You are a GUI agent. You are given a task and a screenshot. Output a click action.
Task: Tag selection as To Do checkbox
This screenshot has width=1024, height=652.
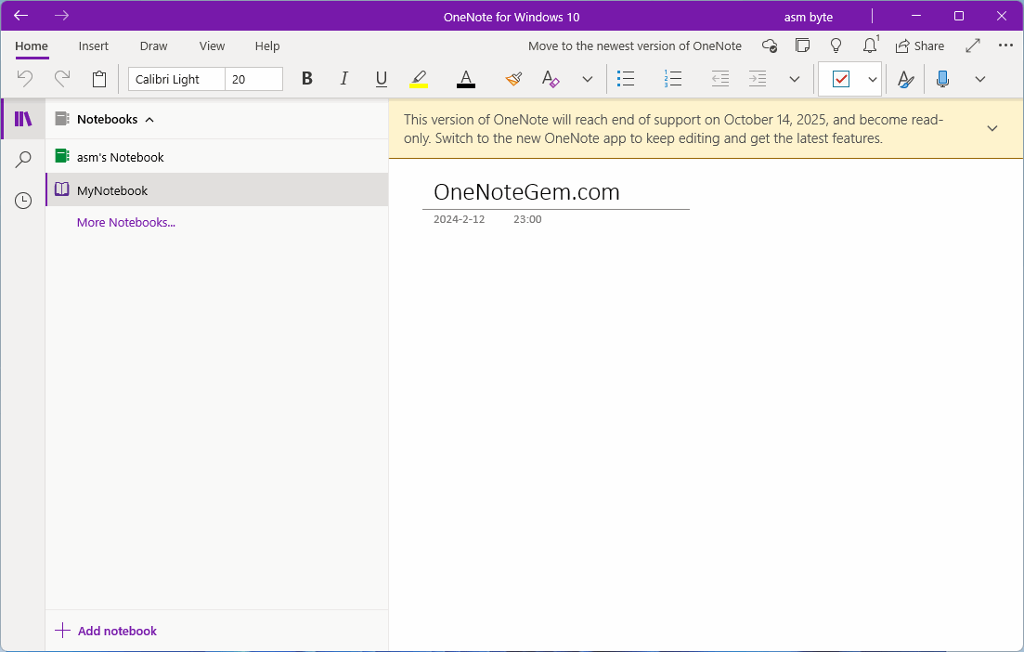point(841,79)
